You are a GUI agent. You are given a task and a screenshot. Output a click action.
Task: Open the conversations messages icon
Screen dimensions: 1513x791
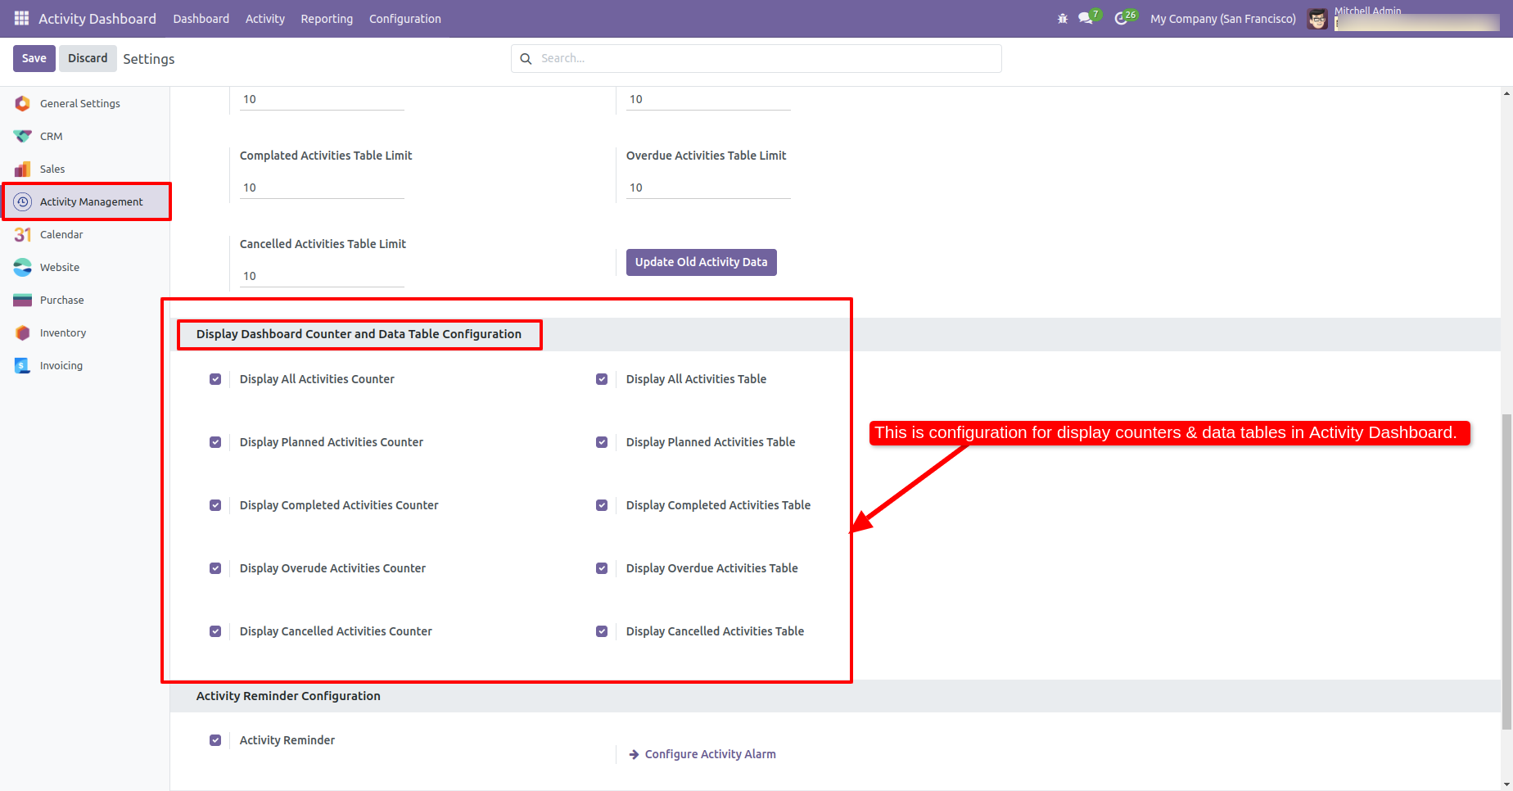pos(1086,18)
